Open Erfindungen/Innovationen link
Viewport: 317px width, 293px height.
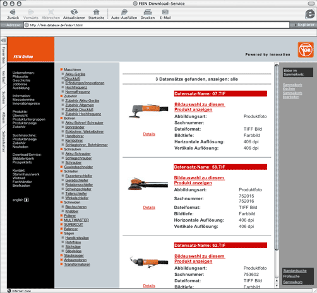85,83
